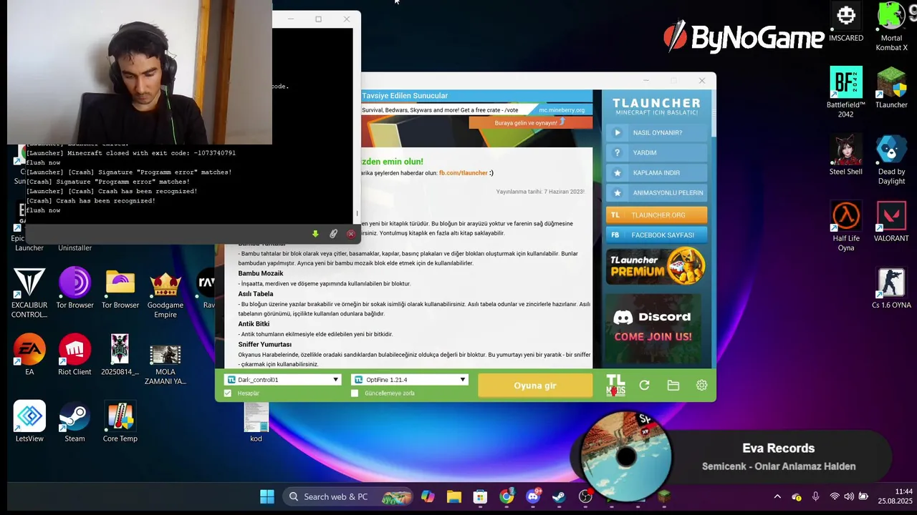Open Steam desktop shortcut
917x515 pixels.
point(75,421)
